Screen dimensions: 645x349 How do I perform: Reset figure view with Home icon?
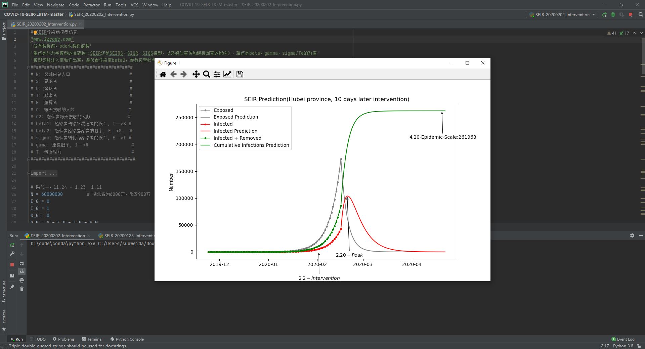(x=163, y=74)
